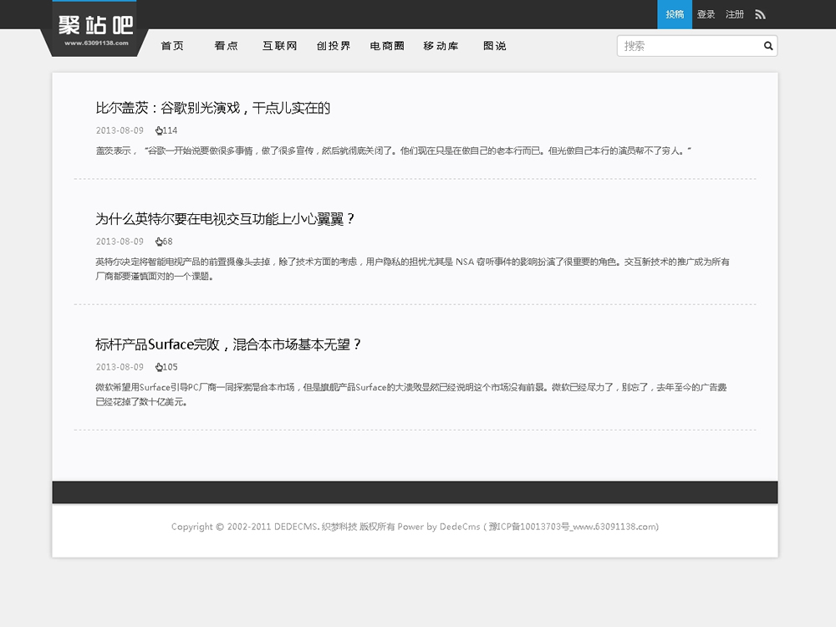Image resolution: width=836 pixels, height=627 pixels.
Task: Click the footer copyright DEDECMS text
Action: pos(415,527)
